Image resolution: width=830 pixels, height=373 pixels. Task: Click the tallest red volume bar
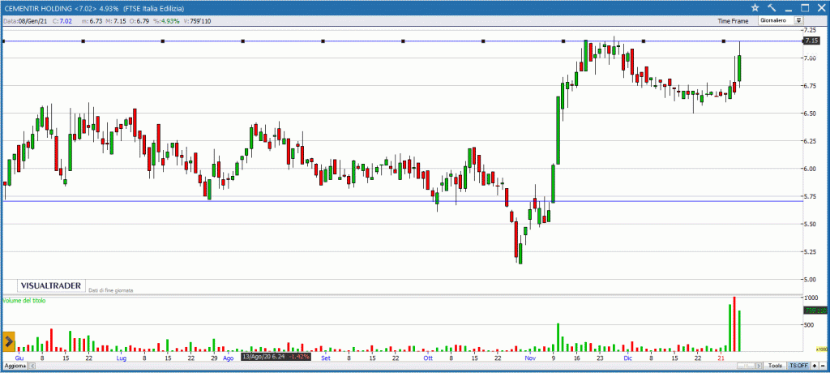click(734, 324)
